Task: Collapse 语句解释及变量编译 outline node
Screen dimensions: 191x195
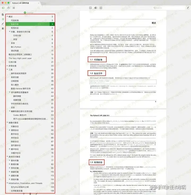Action: tap(10, 92)
